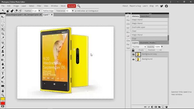Image resolution: width=194 pixels, height=109 pixels.
Task: Open the search magnifier icon
Action: click(x=79, y=6)
